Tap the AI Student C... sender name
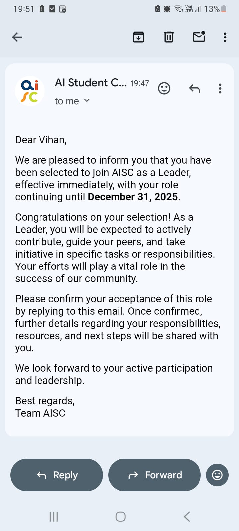The image size is (239, 531). click(x=91, y=83)
